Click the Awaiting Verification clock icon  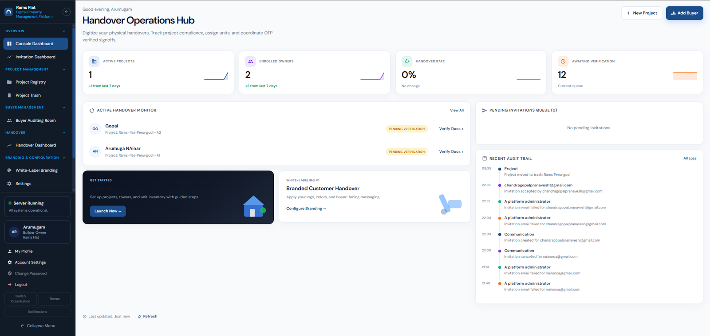(563, 62)
